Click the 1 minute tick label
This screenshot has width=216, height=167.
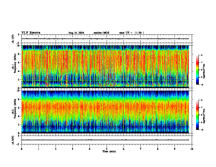(x=38, y=149)
